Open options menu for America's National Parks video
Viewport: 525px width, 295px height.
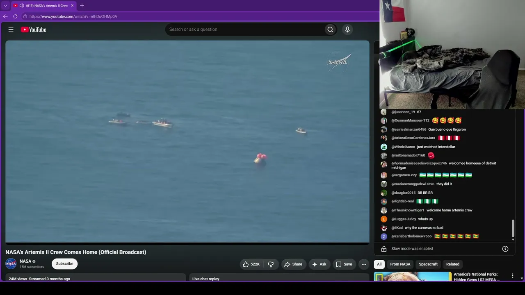[x=512, y=276]
